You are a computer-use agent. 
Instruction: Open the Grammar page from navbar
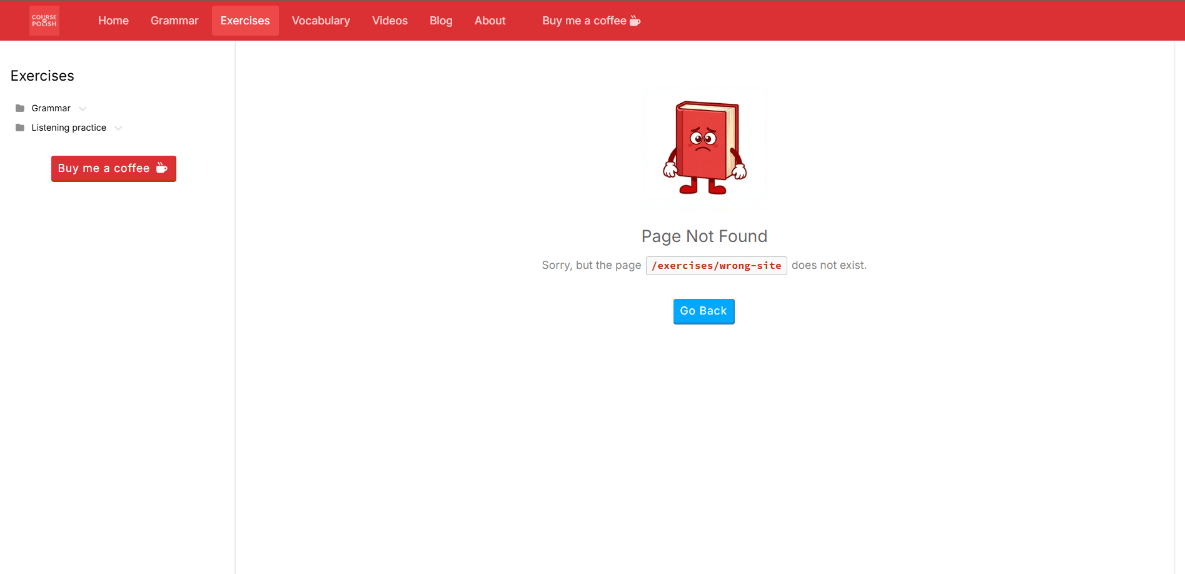pyautogui.click(x=174, y=20)
